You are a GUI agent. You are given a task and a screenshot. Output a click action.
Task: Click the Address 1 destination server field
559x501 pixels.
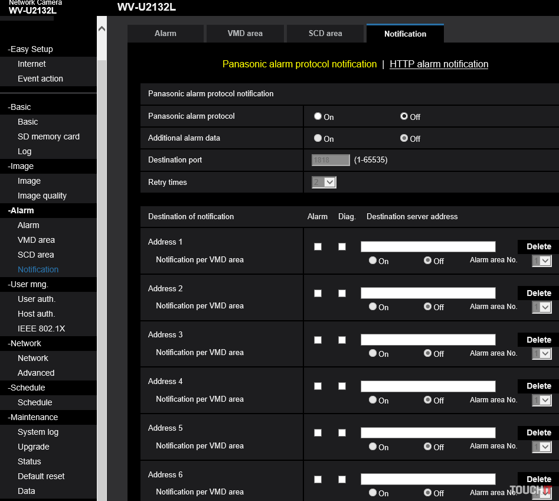click(427, 246)
